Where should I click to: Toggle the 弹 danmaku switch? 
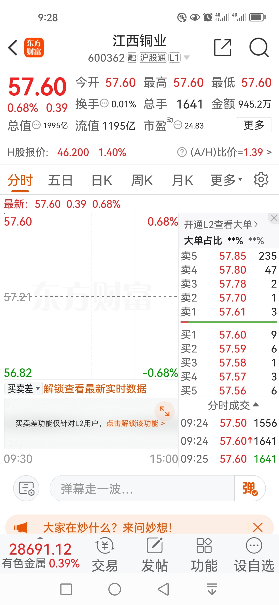250,488
